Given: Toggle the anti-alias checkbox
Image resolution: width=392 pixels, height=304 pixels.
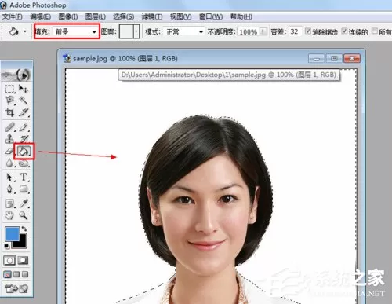Looking at the screenshot, I should point(308,31).
